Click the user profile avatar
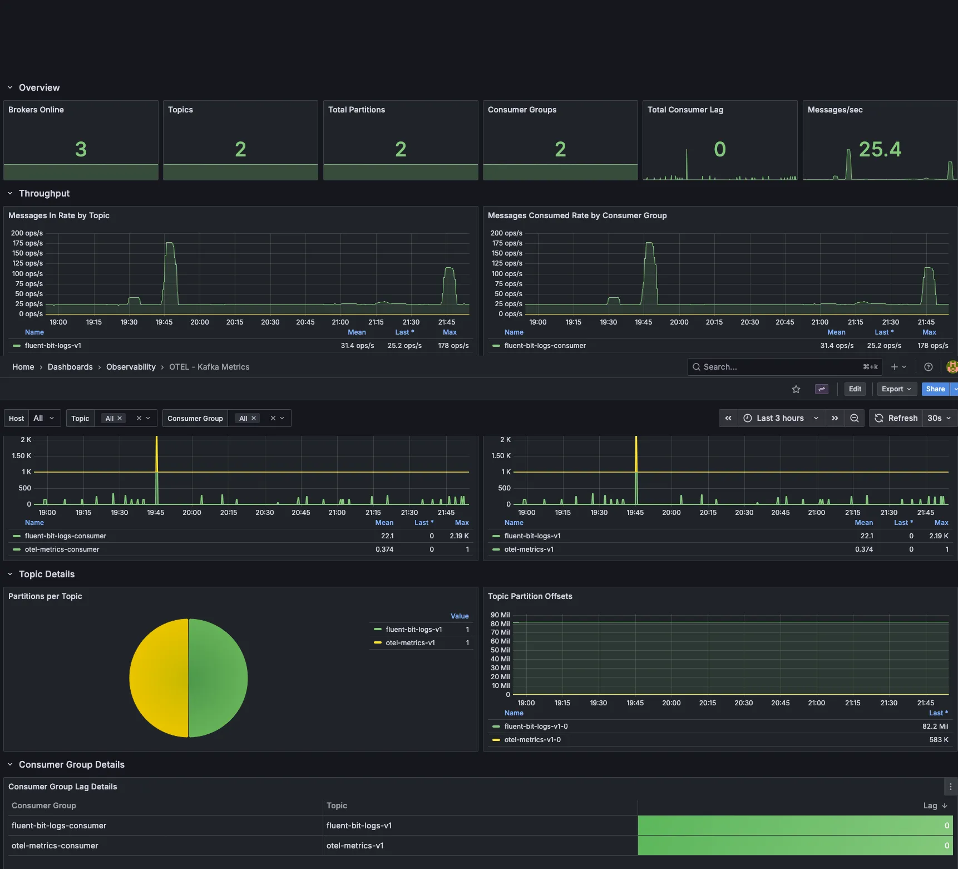This screenshot has width=958, height=869. tap(952, 367)
